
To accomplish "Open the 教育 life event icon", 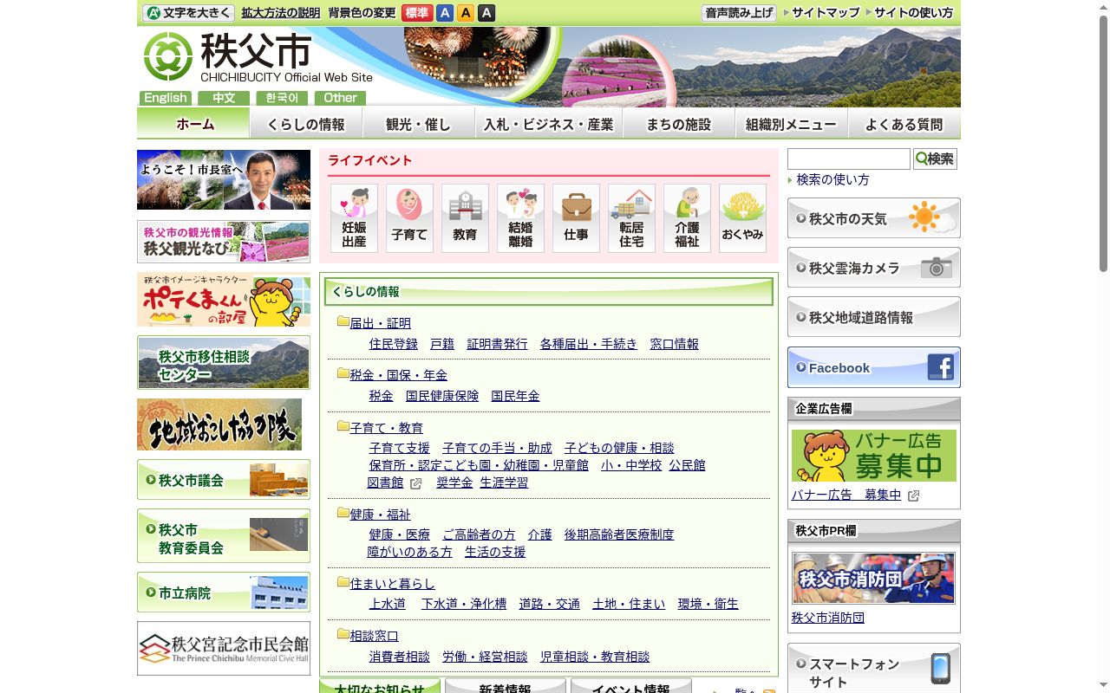I will pos(465,218).
